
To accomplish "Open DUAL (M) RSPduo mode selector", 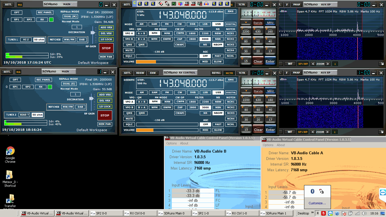I will (70, 16).
